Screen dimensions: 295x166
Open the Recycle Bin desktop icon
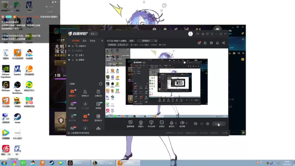pyautogui.click(x=6, y=54)
